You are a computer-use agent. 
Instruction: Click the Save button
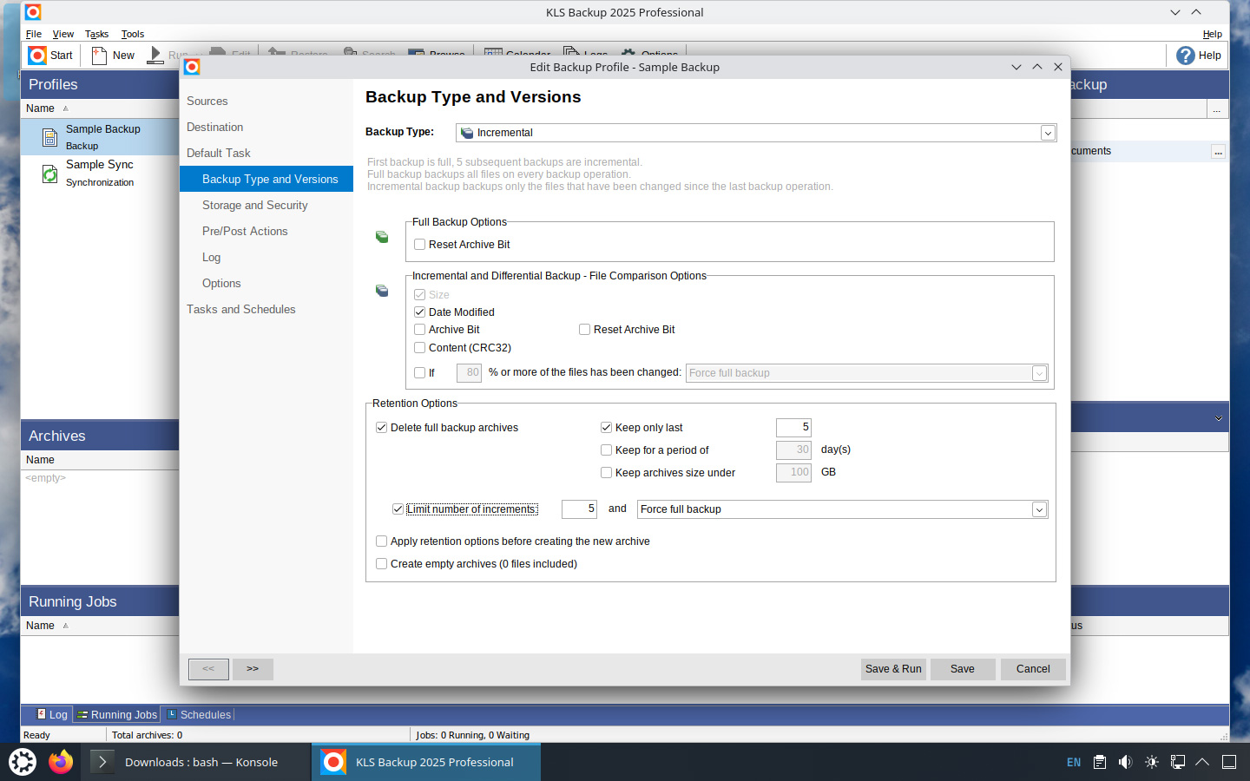tap(963, 669)
